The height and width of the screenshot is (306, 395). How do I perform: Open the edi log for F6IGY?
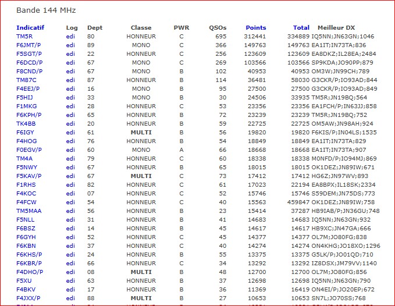70,133
